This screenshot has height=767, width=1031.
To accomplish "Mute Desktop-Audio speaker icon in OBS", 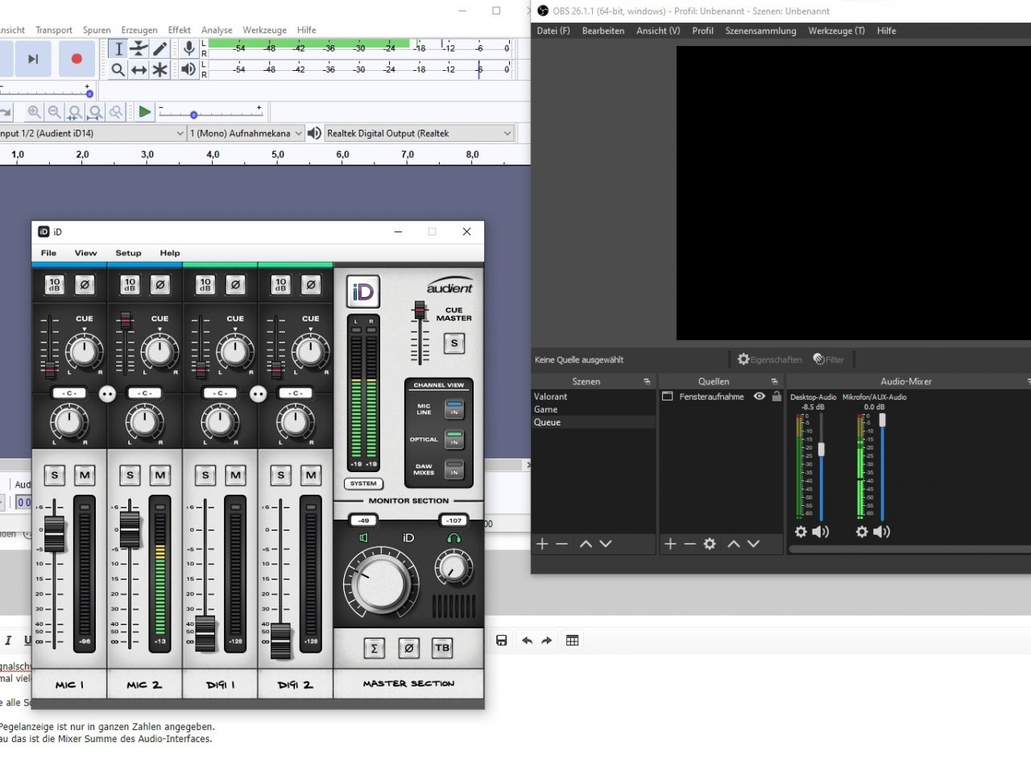I will click(x=821, y=532).
